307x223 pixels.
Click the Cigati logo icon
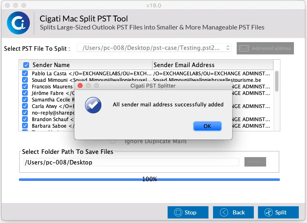[x=18, y=23]
